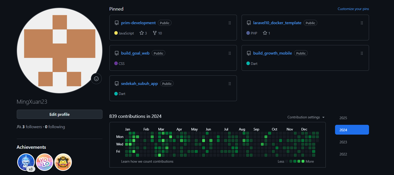Open stargazers of prim-development (3 stars)

coord(143,33)
